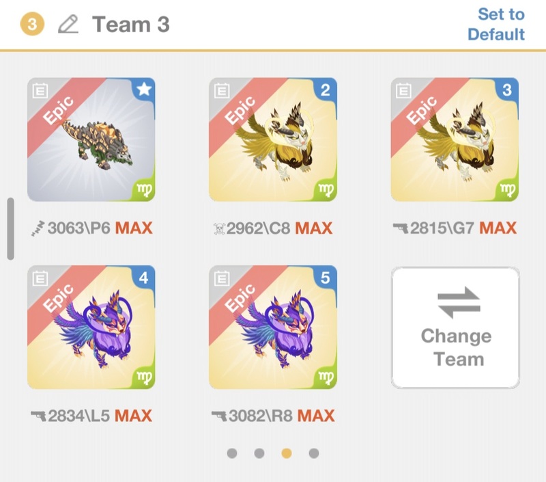Click Virgo sign badge on slot 4 card
This screenshot has width=546, height=482.
point(144,377)
